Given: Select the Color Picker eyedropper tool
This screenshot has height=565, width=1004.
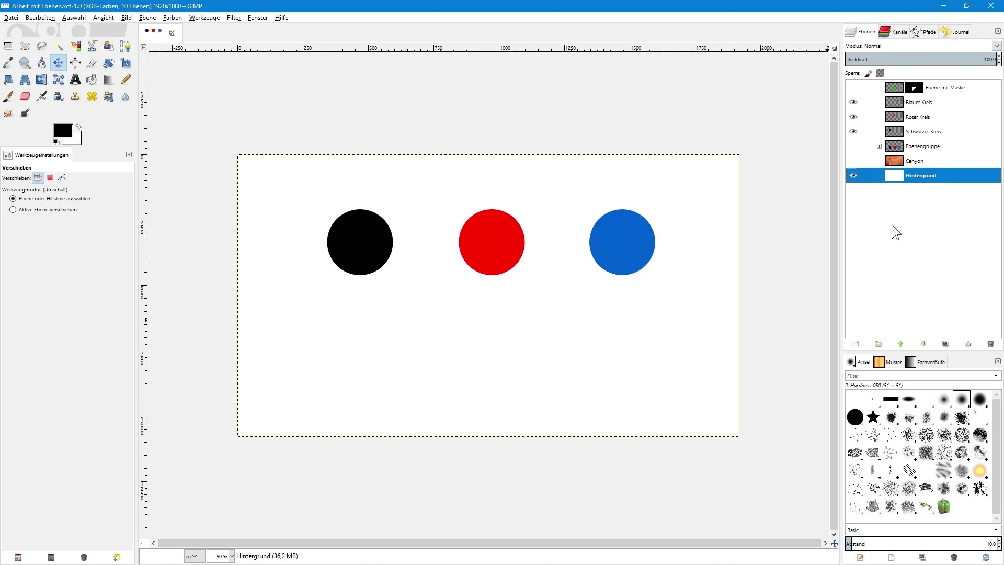Looking at the screenshot, I should pyautogui.click(x=8, y=63).
